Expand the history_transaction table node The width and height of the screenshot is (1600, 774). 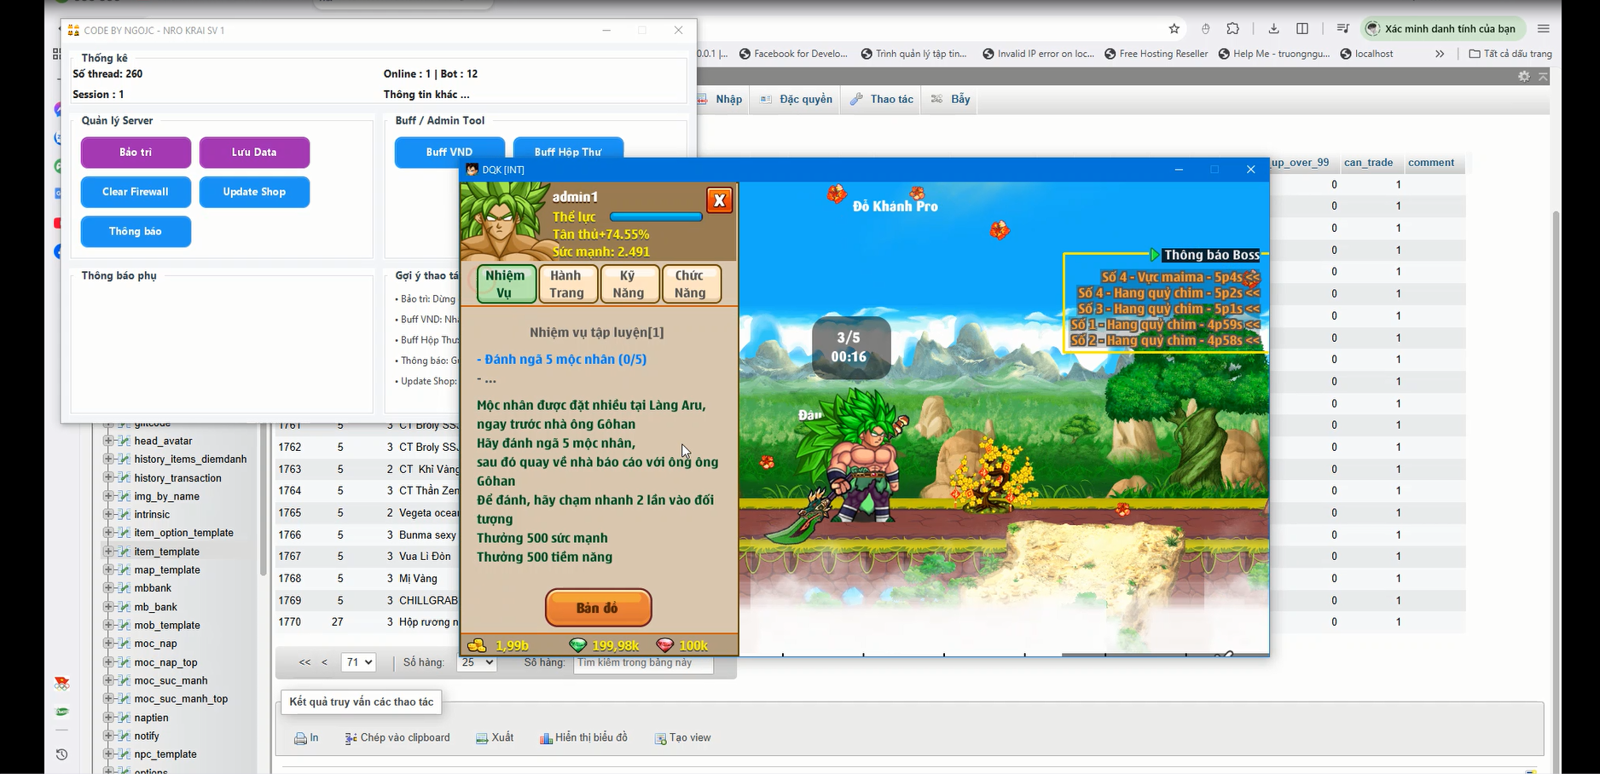tap(109, 478)
